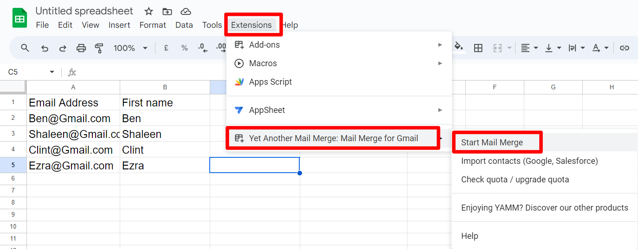Click the horizontal align icon
Viewport: 638px width, 249px height.
pyautogui.click(x=525, y=48)
